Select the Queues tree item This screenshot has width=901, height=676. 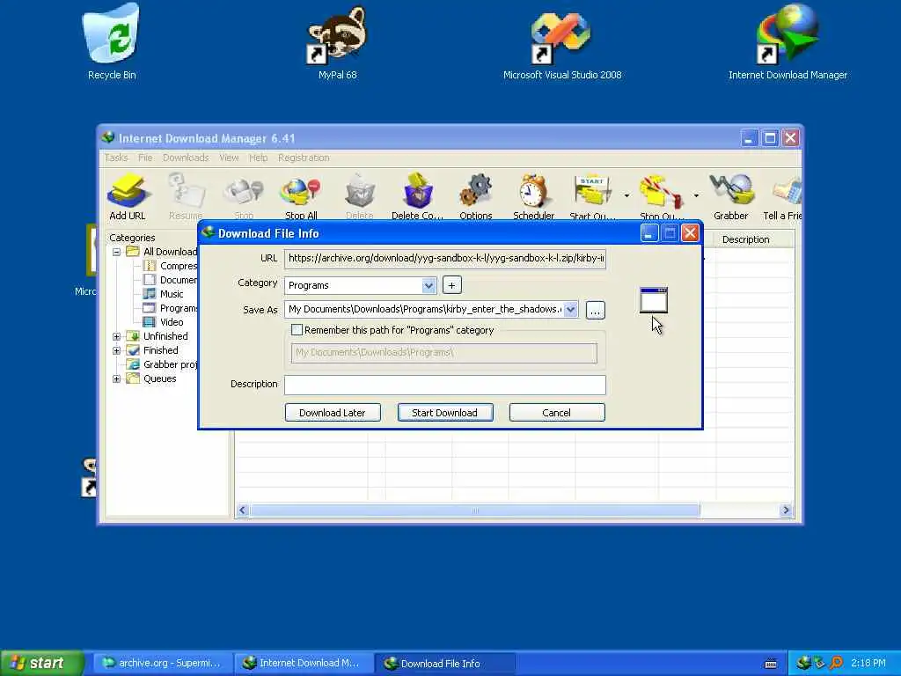point(159,378)
